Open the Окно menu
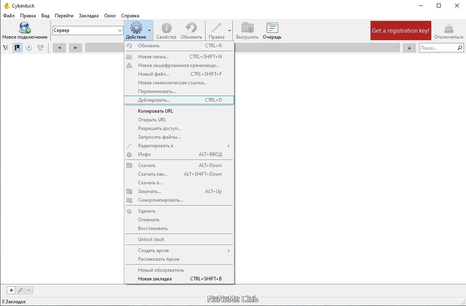 (x=110, y=16)
